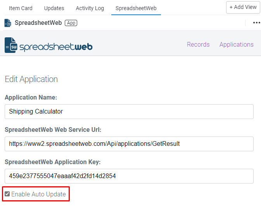Viewport: 261px width, 210px height.
Task: Click the Edit Application heading
Action: (x=31, y=79)
